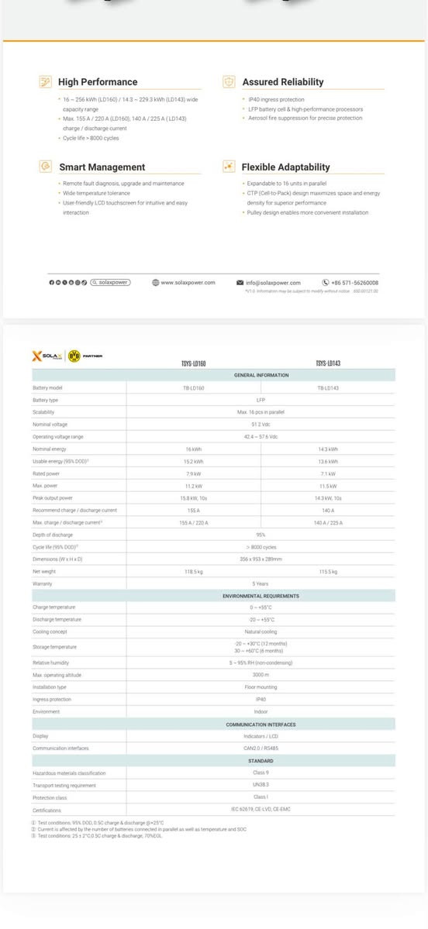This screenshot has height=929, width=428.
Task: Click the '95%' depth of discharge value
Action: click(x=261, y=535)
